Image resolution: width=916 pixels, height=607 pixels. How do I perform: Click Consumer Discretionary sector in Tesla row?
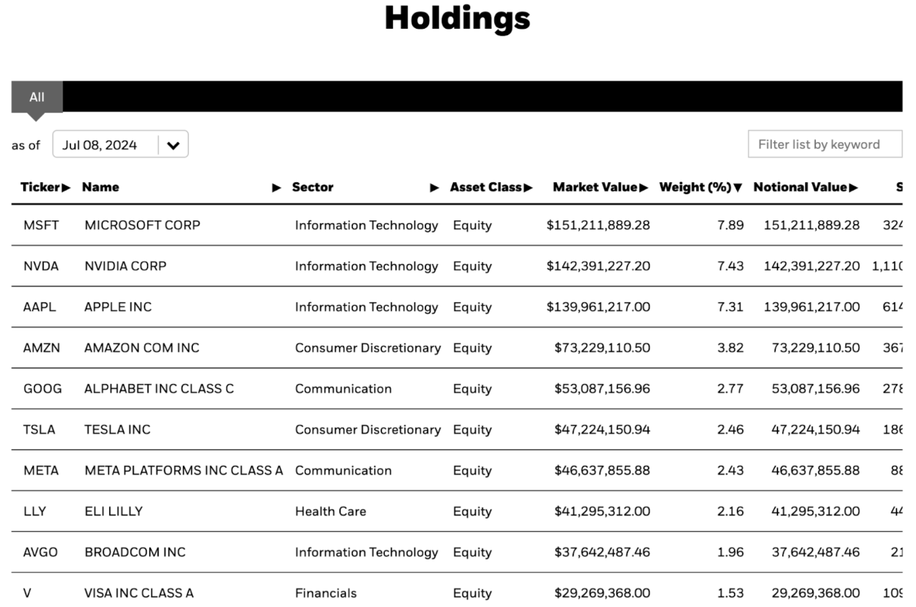[368, 430]
